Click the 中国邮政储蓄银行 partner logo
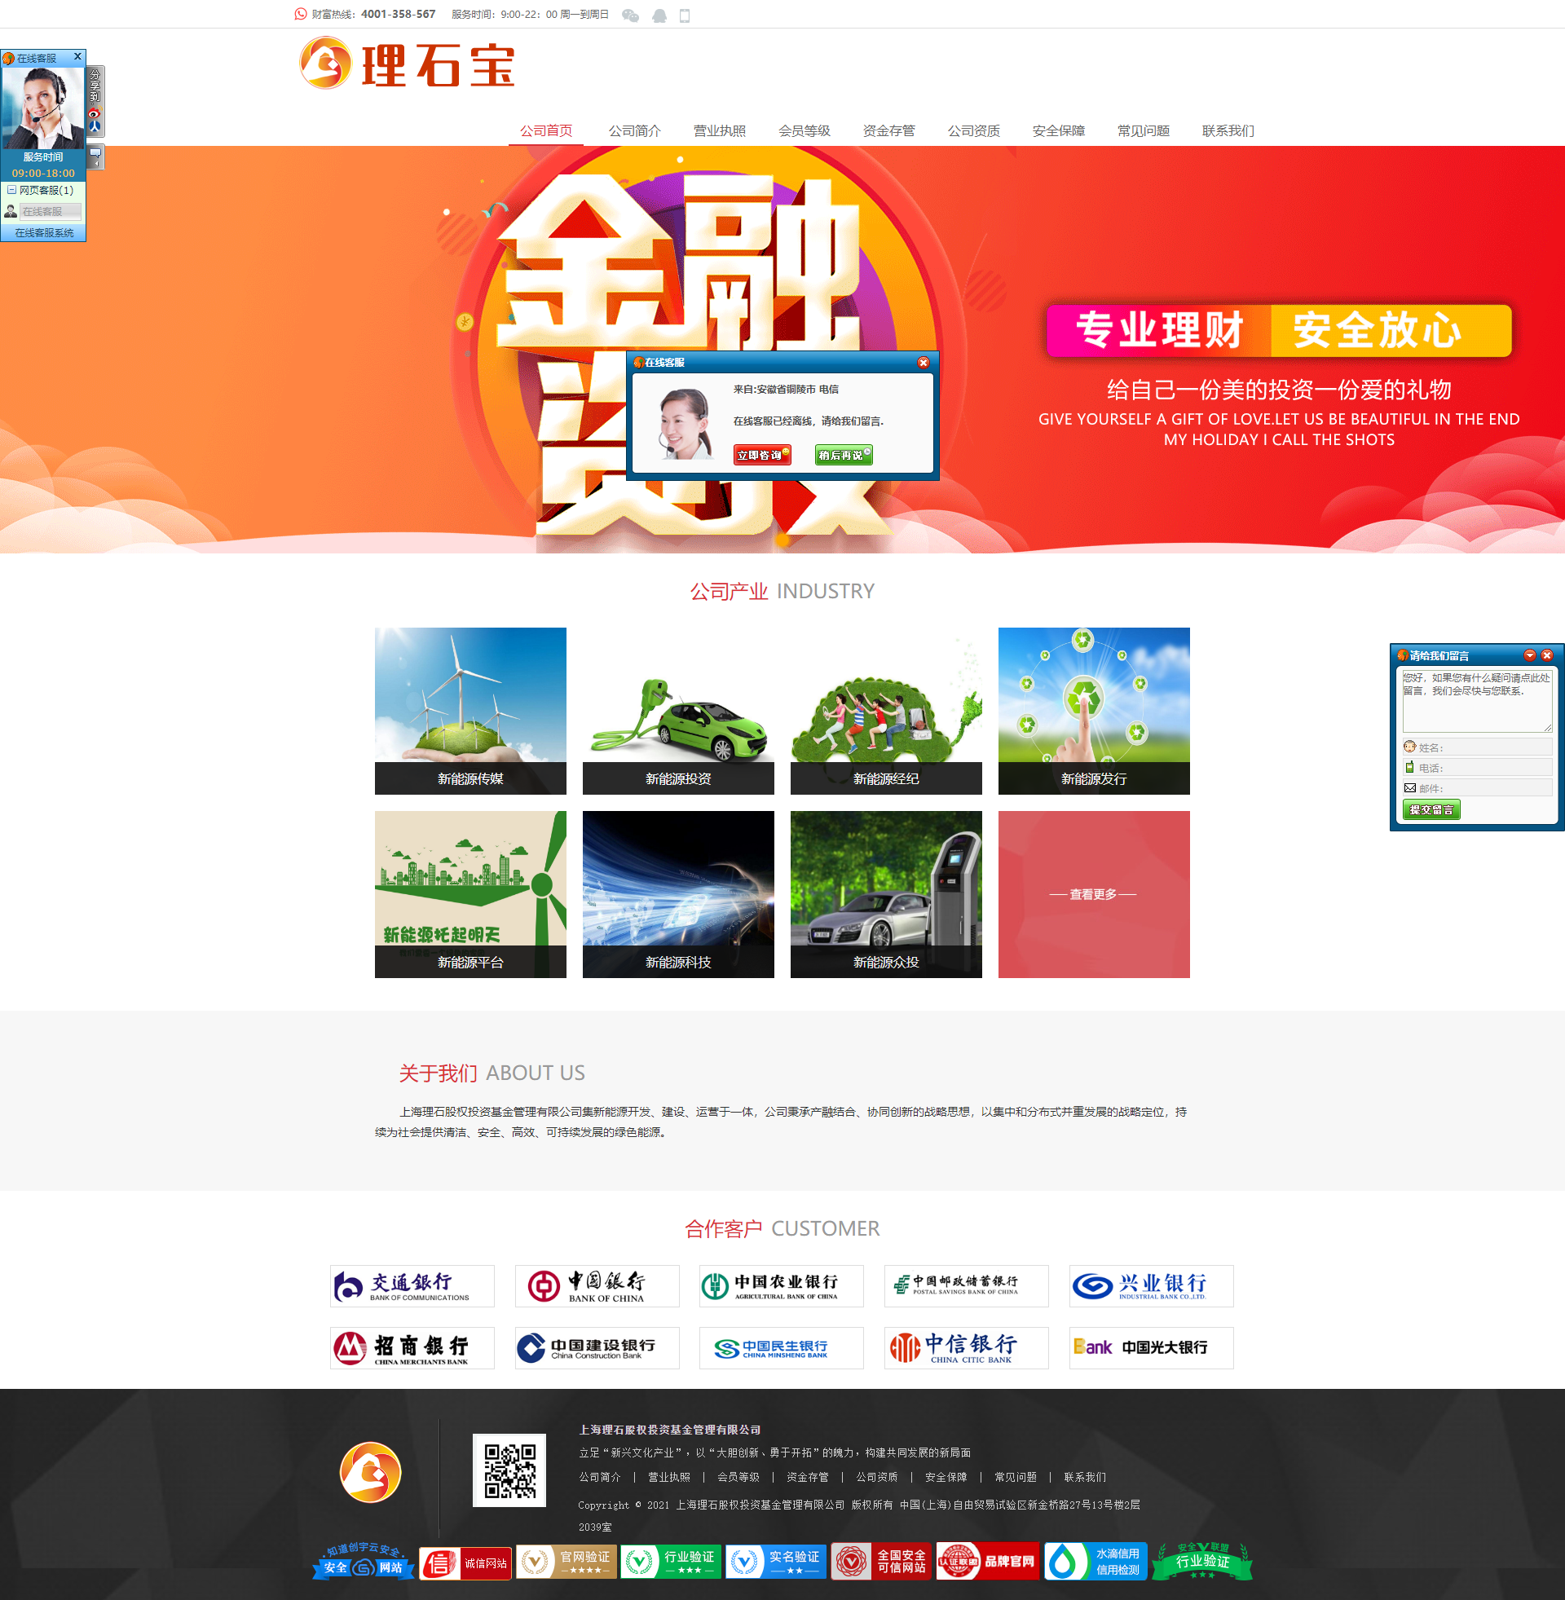The width and height of the screenshot is (1565, 1600). (x=966, y=1286)
